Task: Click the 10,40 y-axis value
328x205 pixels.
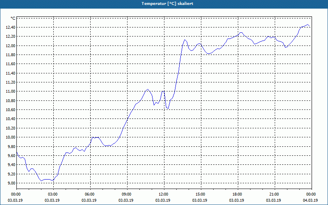Action: pyautogui.click(x=11, y=119)
